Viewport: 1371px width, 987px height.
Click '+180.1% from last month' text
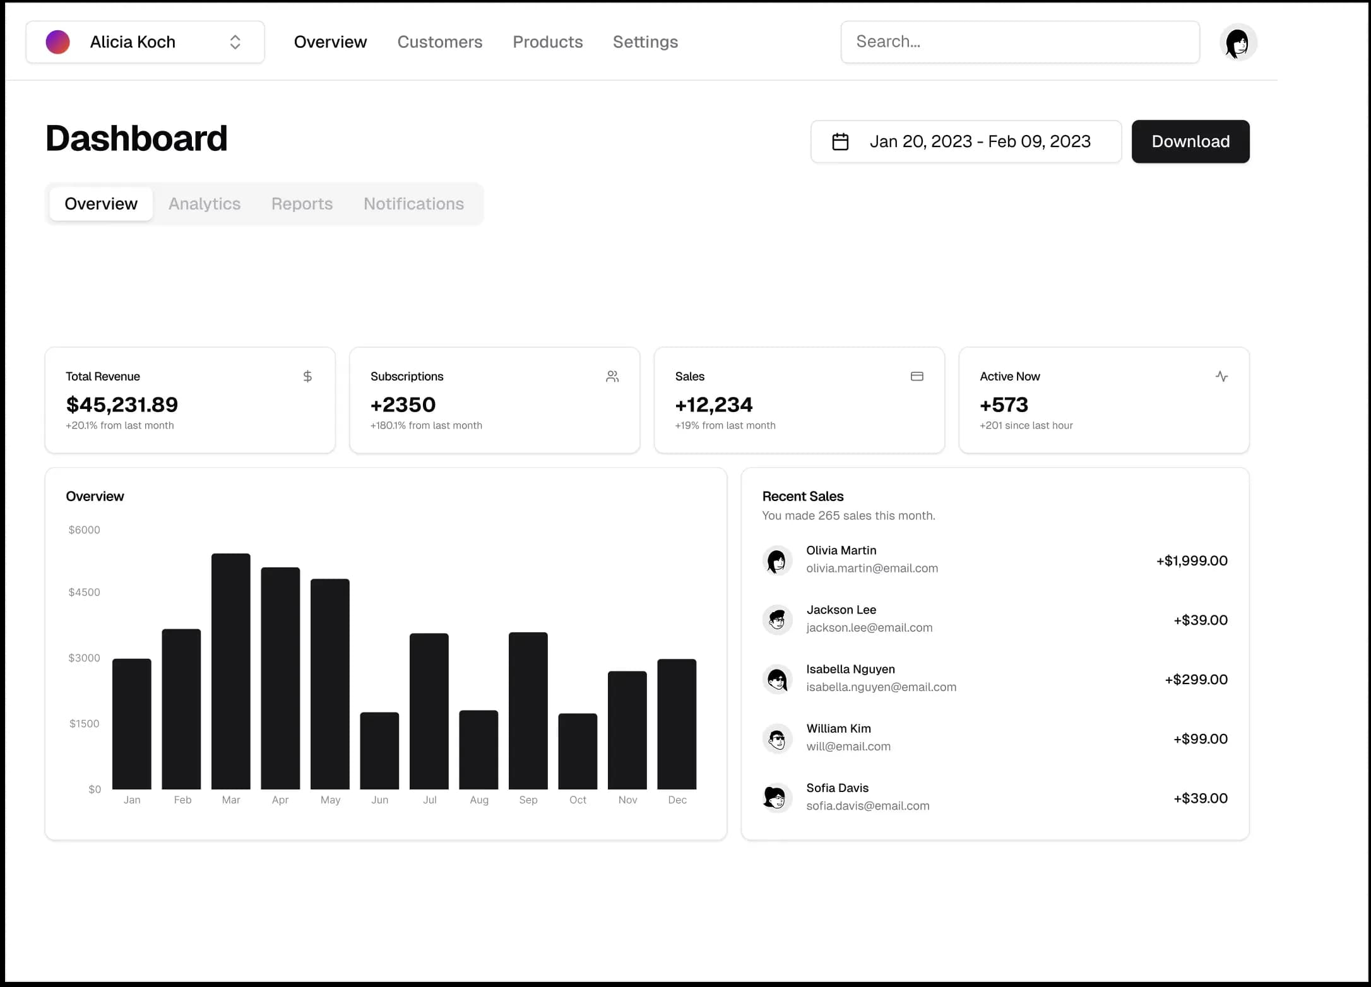(426, 425)
